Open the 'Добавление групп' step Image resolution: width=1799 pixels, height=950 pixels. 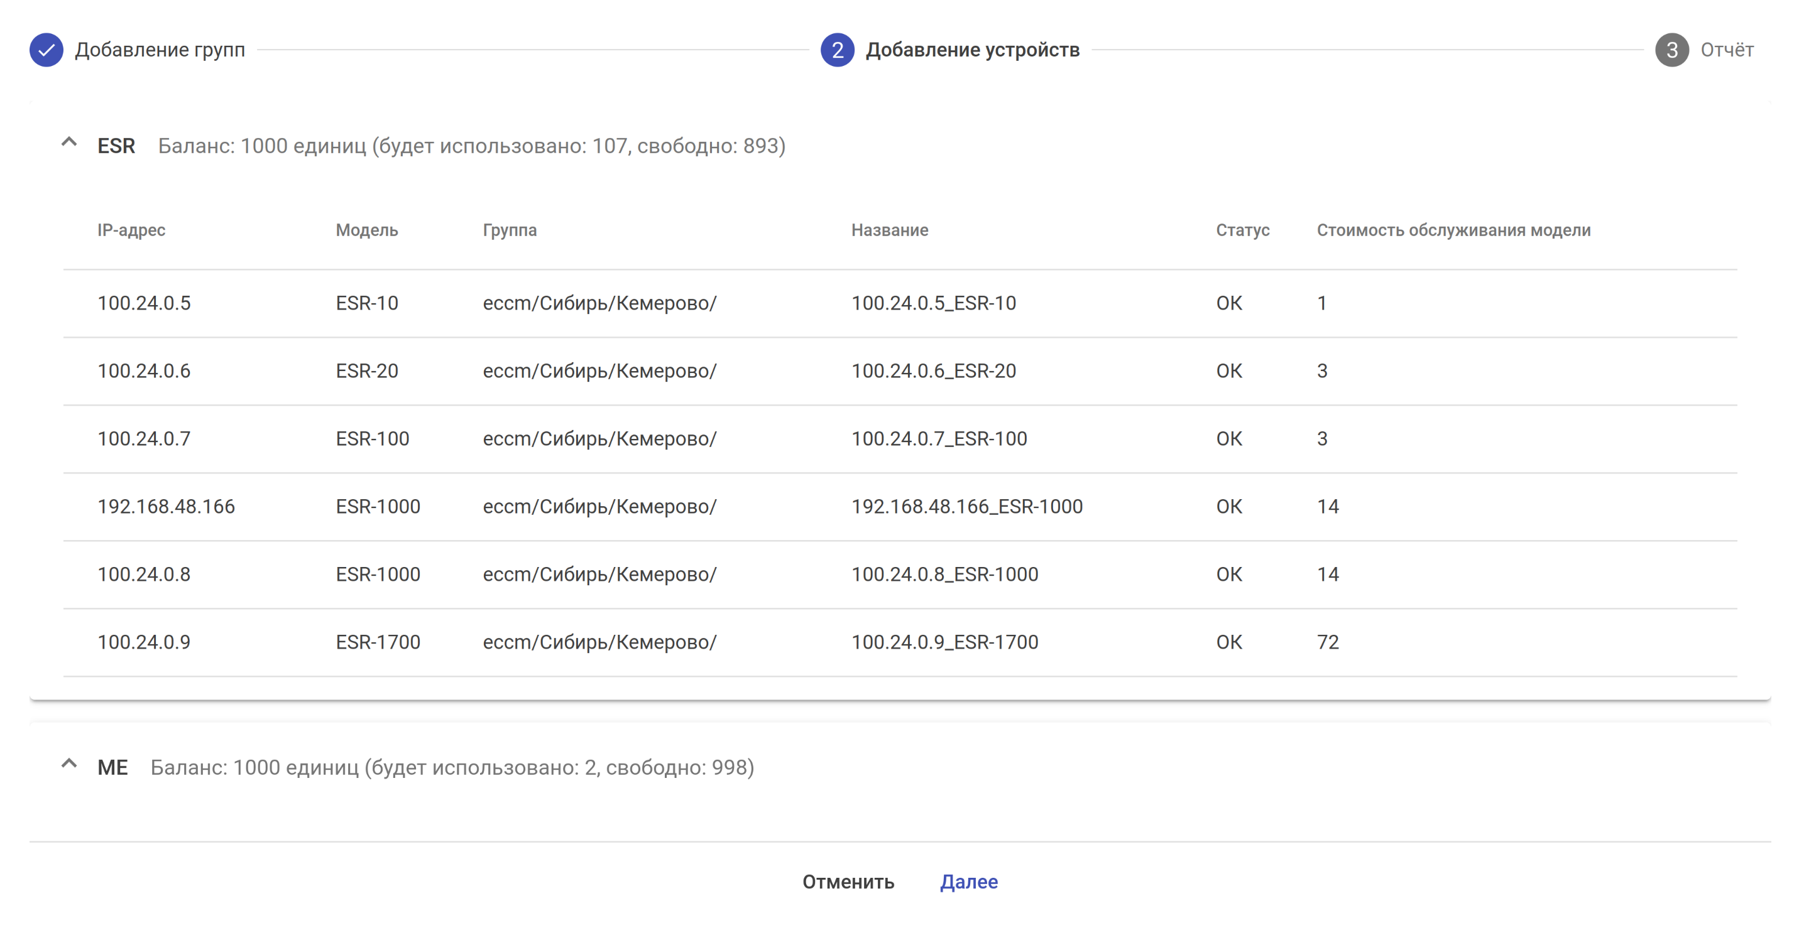160,50
